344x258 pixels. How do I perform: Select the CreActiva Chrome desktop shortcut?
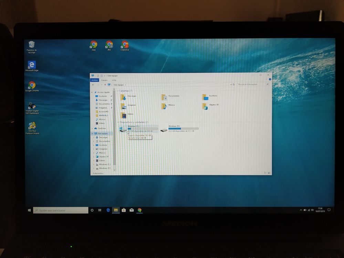click(x=125, y=44)
